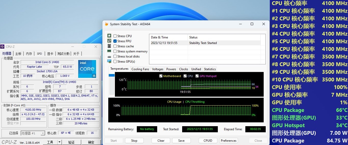Expand the tools dropdown arrow in CPU-Z
This screenshot has width=348, height=145.
[x=59, y=142]
